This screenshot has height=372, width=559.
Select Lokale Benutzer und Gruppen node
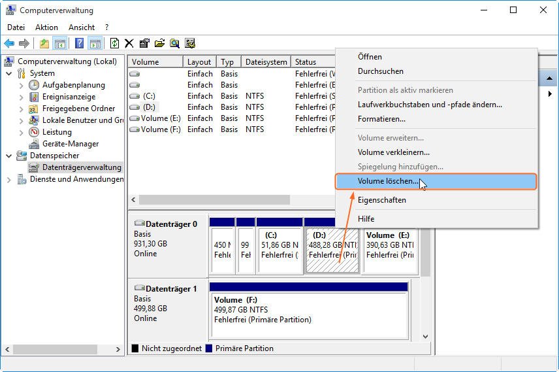coord(83,120)
